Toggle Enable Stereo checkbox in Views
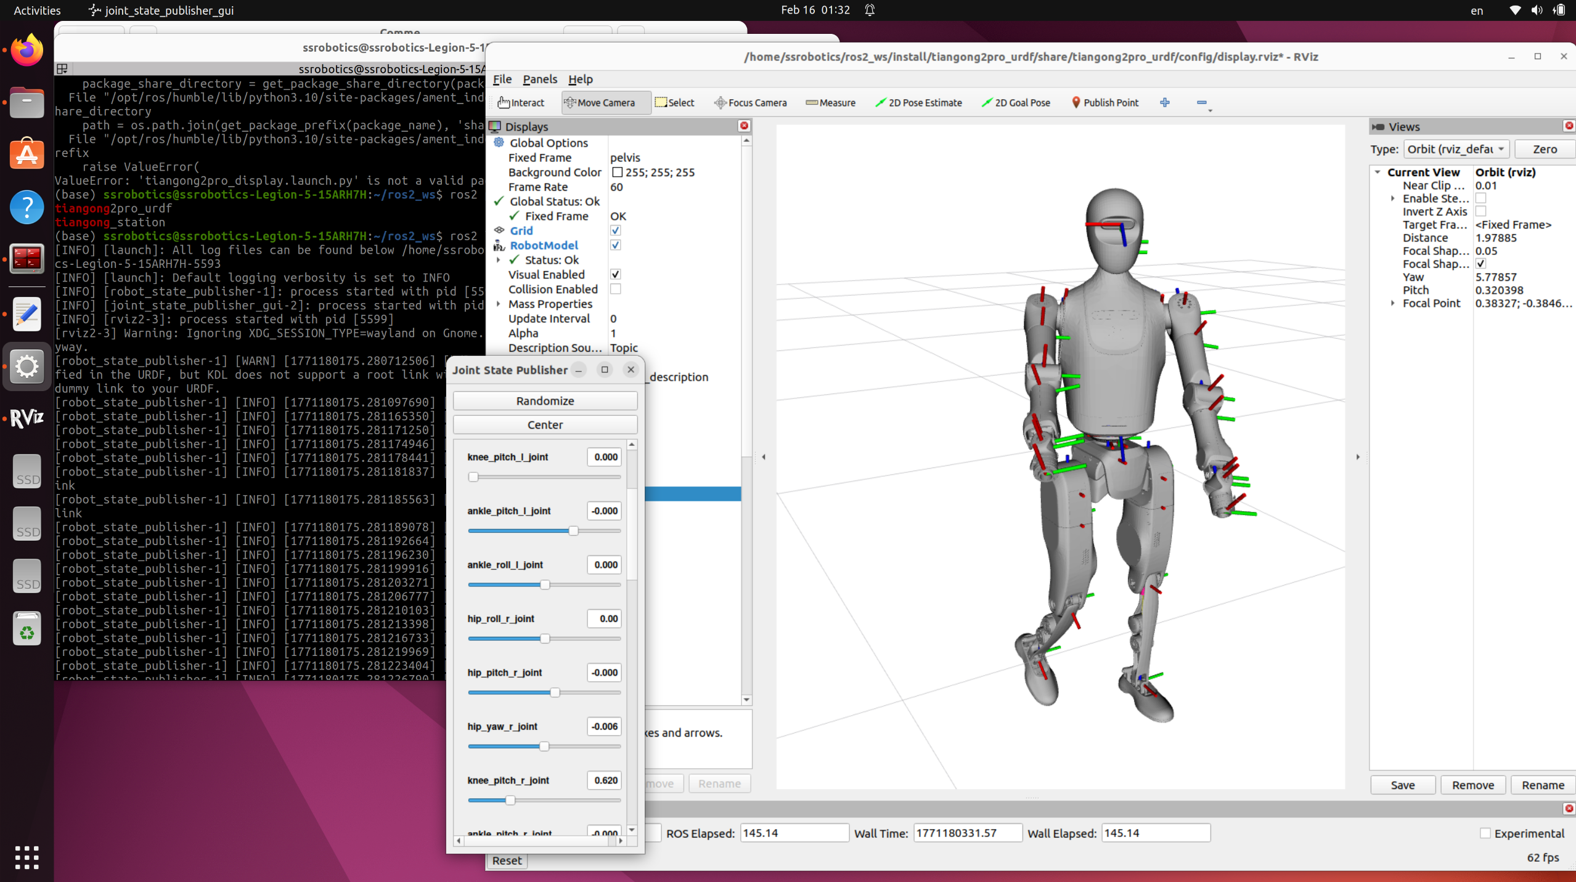1576x882 pixels. point(1480,198)
